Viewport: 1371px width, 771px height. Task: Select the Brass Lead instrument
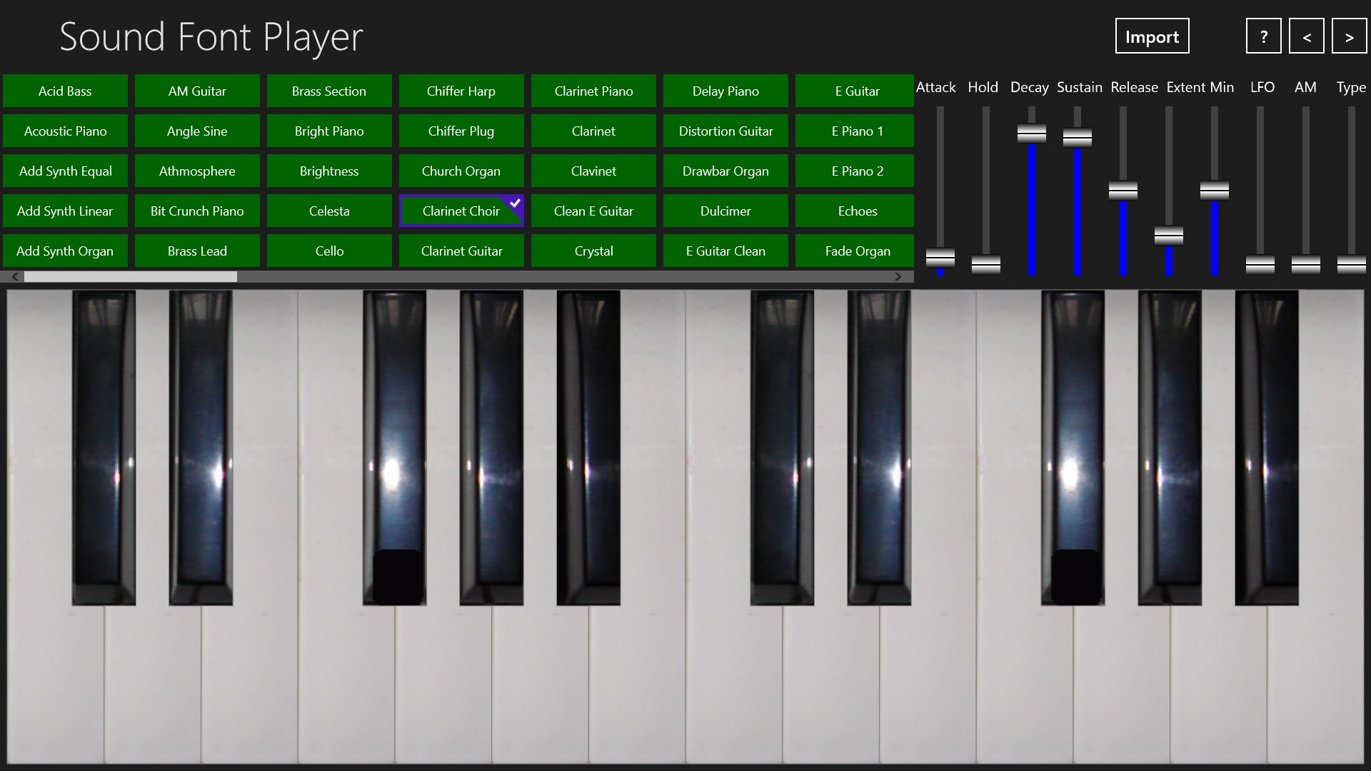coord(197,251)
